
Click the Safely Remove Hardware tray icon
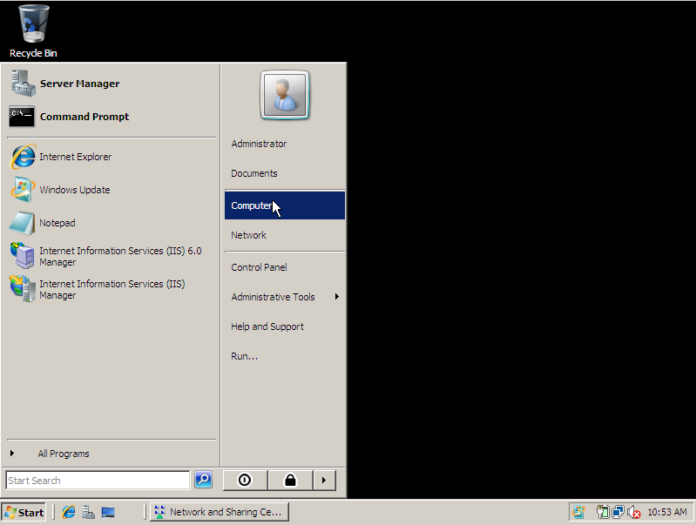(x=602, y=512)
